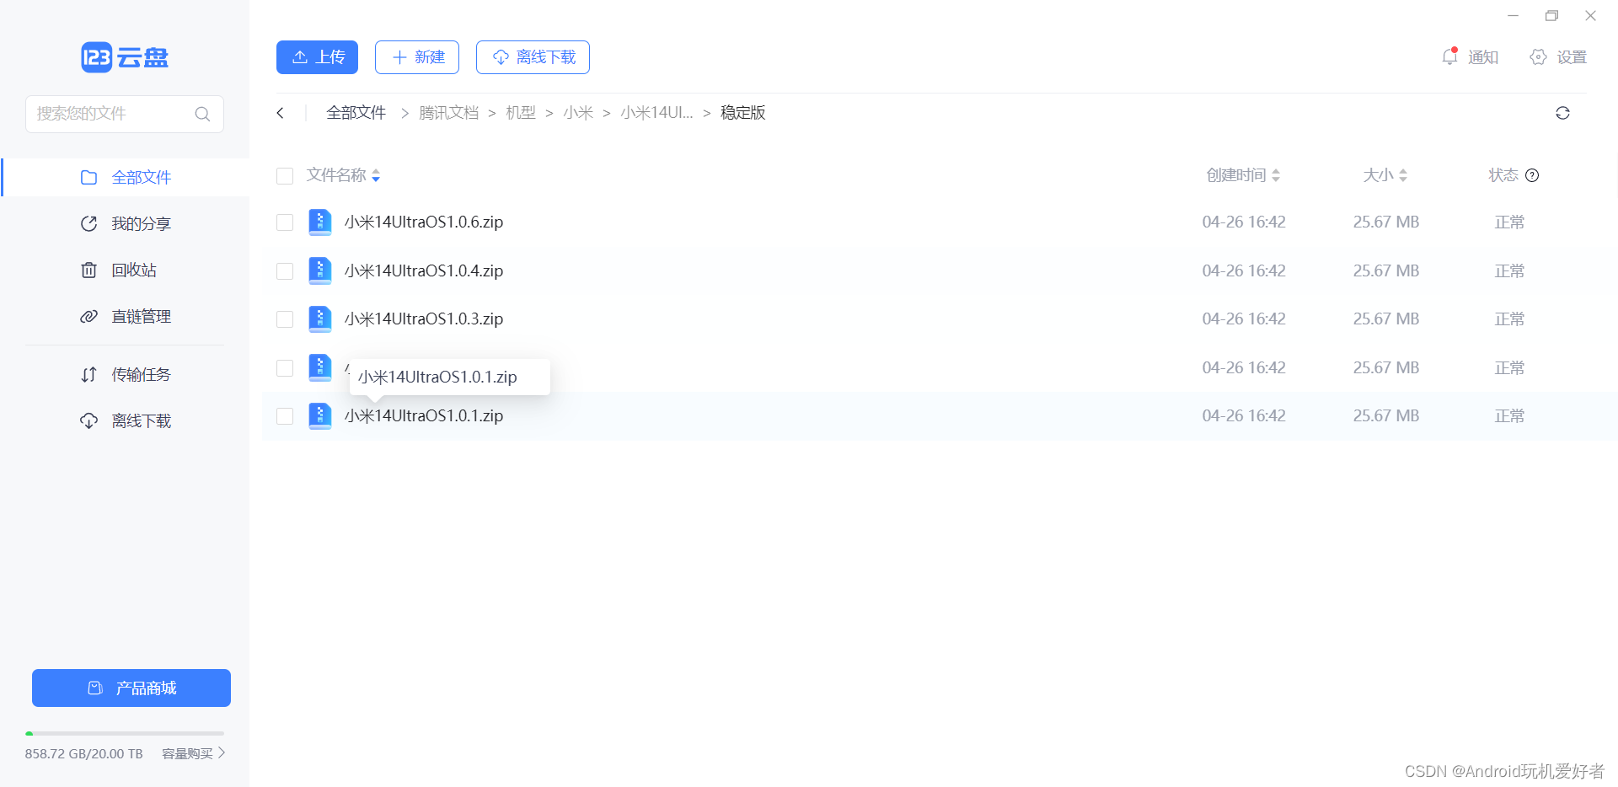
Task: Restore down the window
Action: point(1551,16)
